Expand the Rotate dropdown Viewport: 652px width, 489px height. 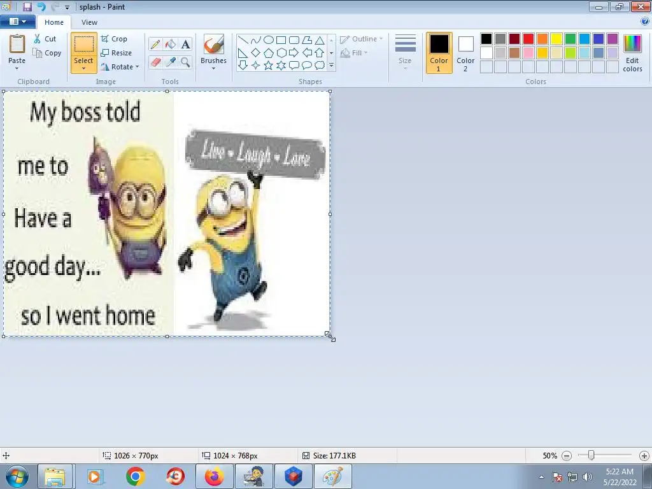(x=138, y=66)
